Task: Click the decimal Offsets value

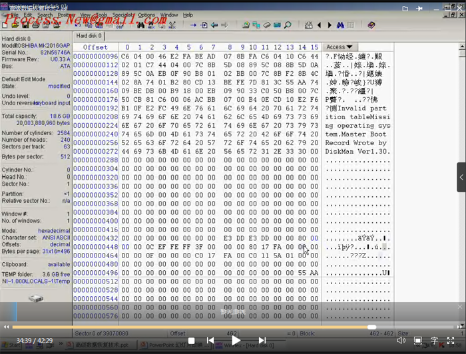Action: [x=60, y=244]
